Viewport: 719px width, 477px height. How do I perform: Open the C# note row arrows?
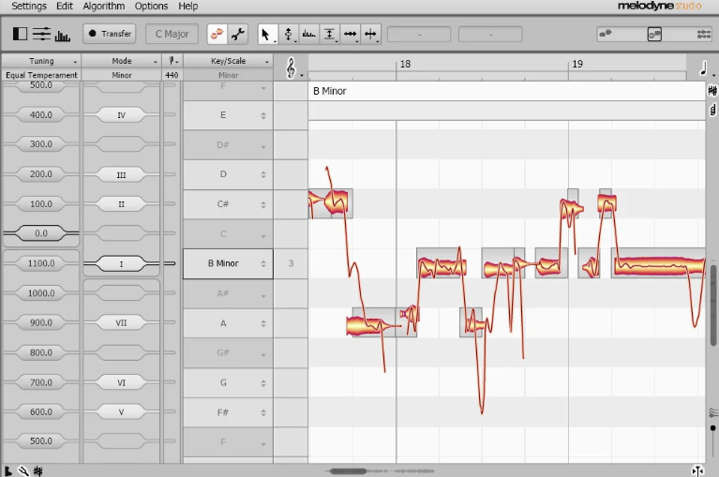(263, 204)
